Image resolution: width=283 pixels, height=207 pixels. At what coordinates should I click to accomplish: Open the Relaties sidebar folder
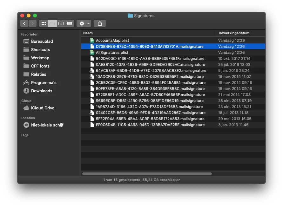tap(35, 74)
